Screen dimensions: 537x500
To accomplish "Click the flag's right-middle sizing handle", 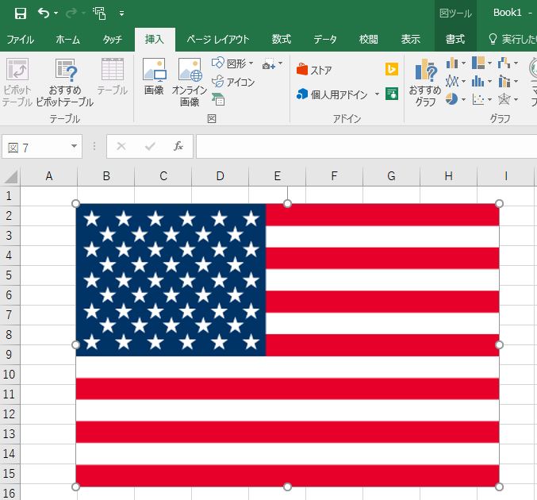I will point(499,344).
